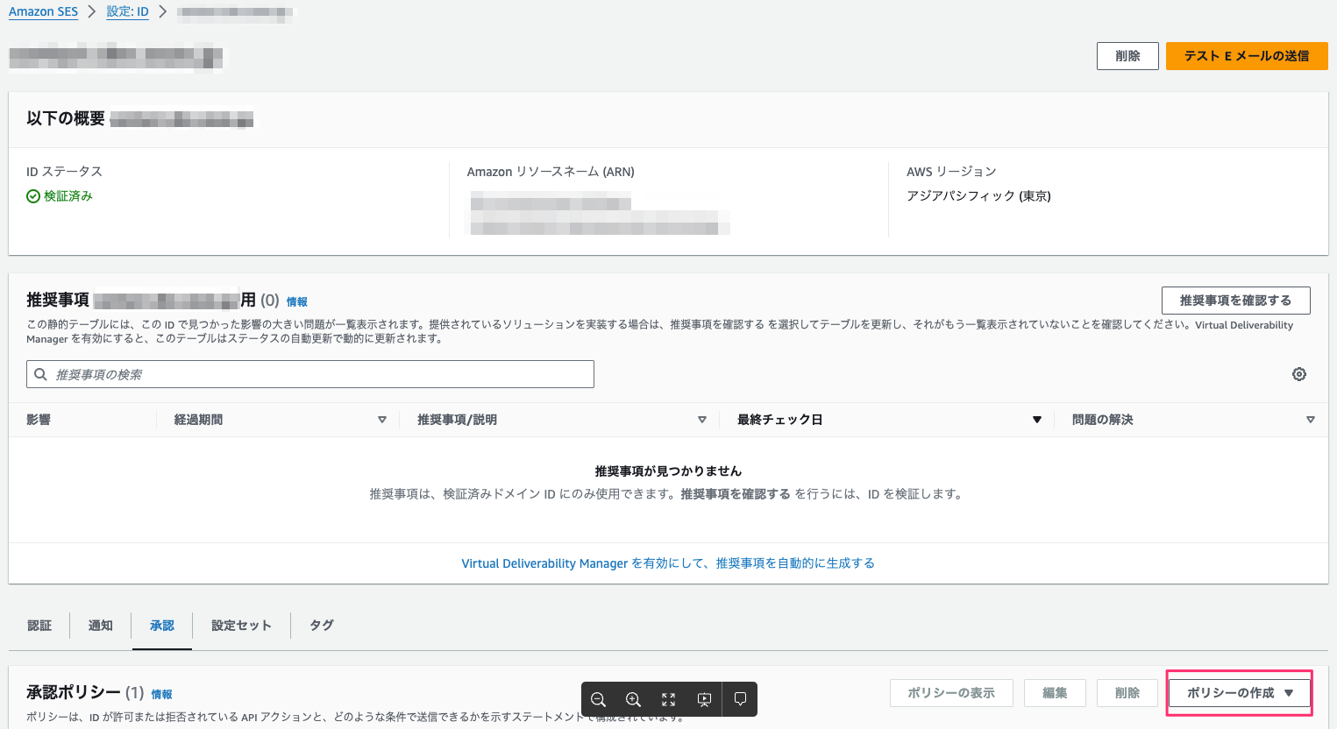The image size is (1337, 729).
Task: Click the green 検証済み status check icon
Action: [x=32, y=195]
